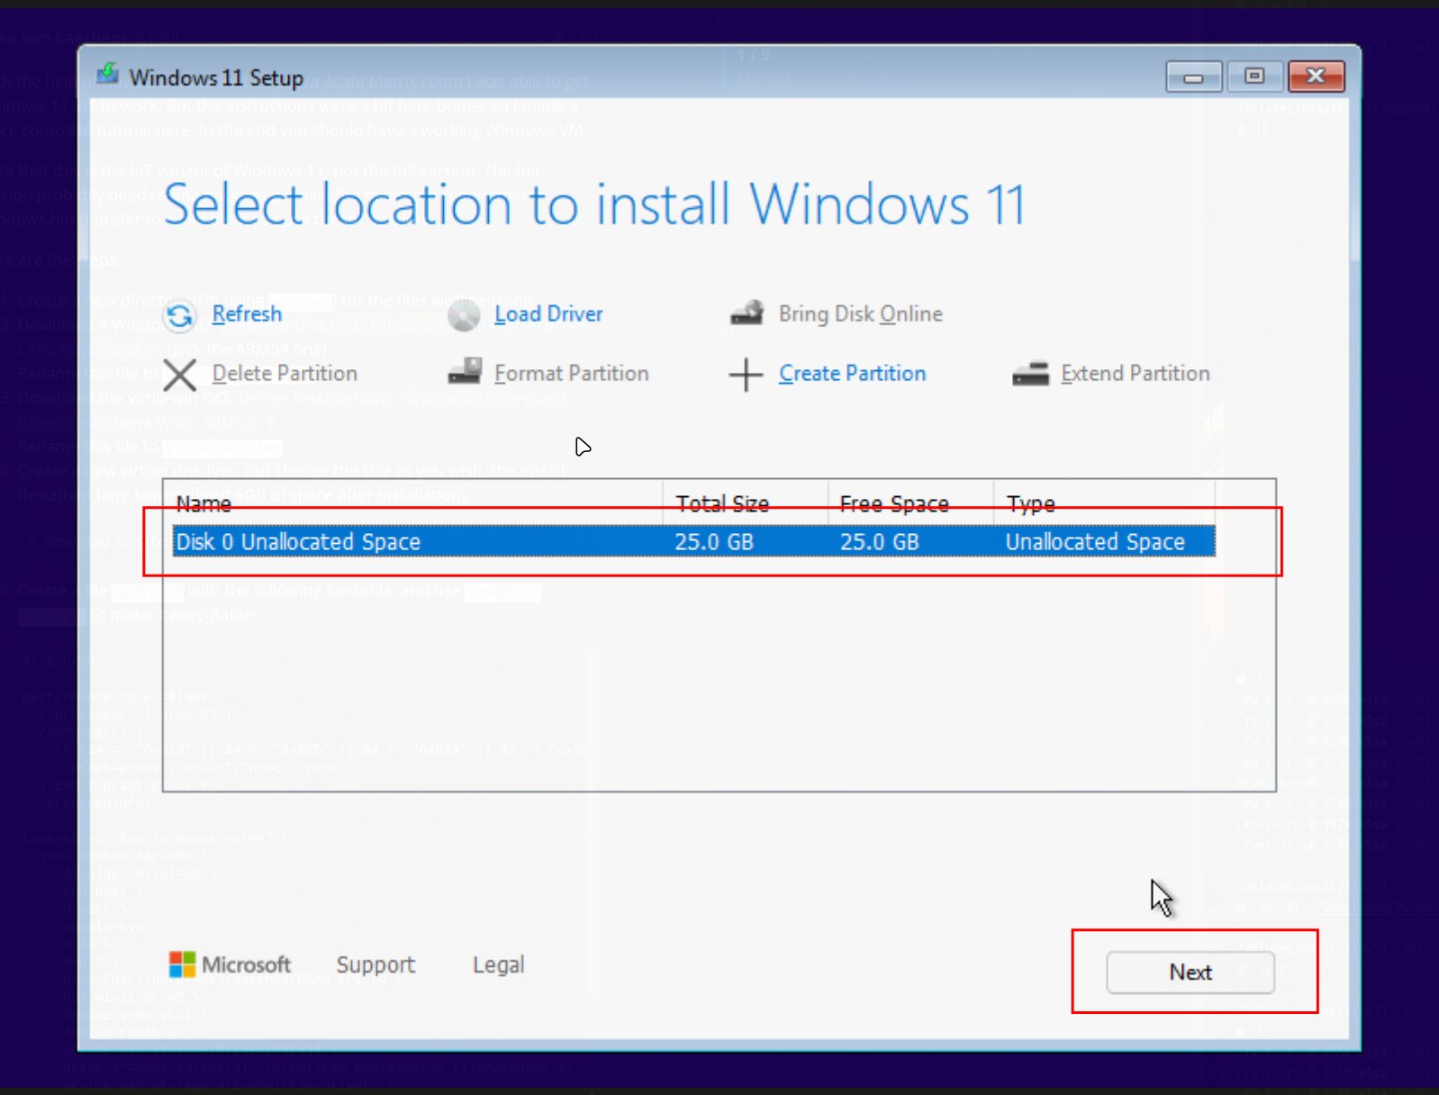Click the Unallocated Space Type cell
The width and height of the screenshot is (1439, 1095).
pyautogui.click(x=1095, y=542)
